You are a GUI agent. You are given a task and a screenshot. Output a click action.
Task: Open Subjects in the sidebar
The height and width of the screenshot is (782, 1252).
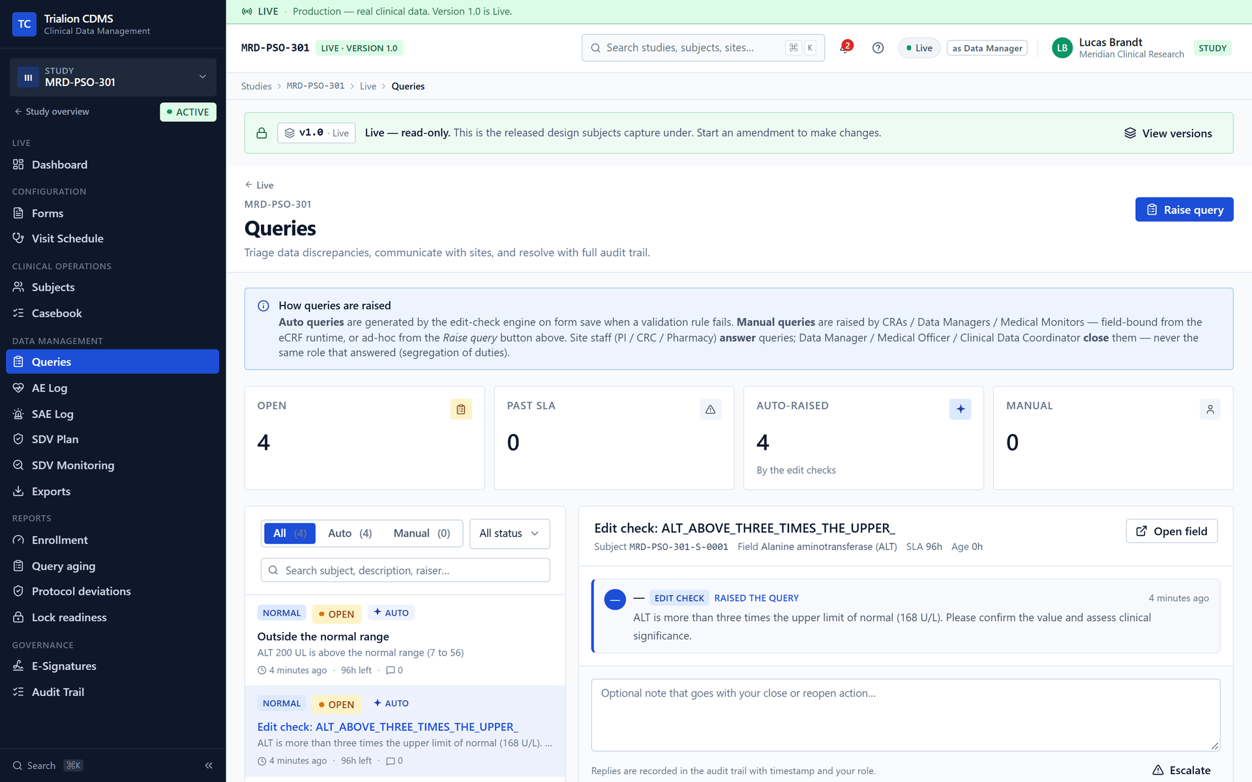[112, 287]
